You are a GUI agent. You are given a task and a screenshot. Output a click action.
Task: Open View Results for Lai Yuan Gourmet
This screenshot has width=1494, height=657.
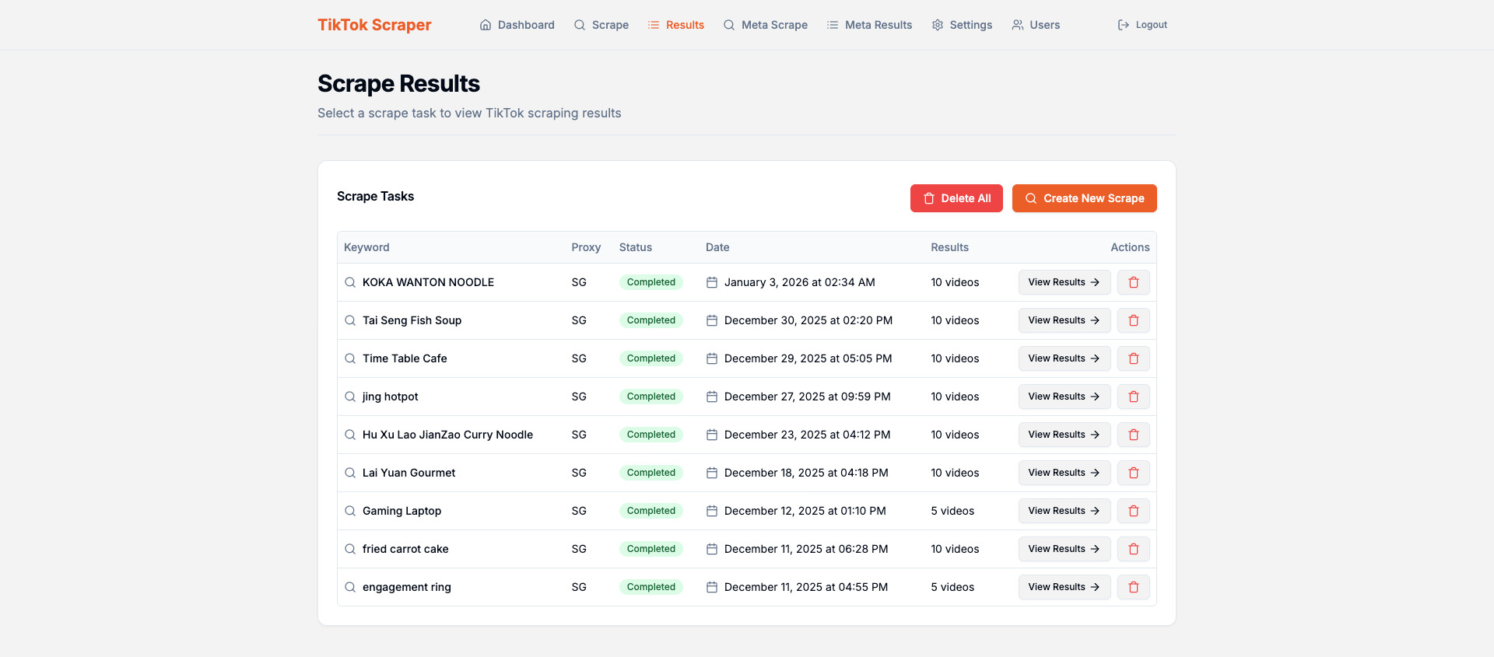pyautogui.click(x=1064, y=473)
